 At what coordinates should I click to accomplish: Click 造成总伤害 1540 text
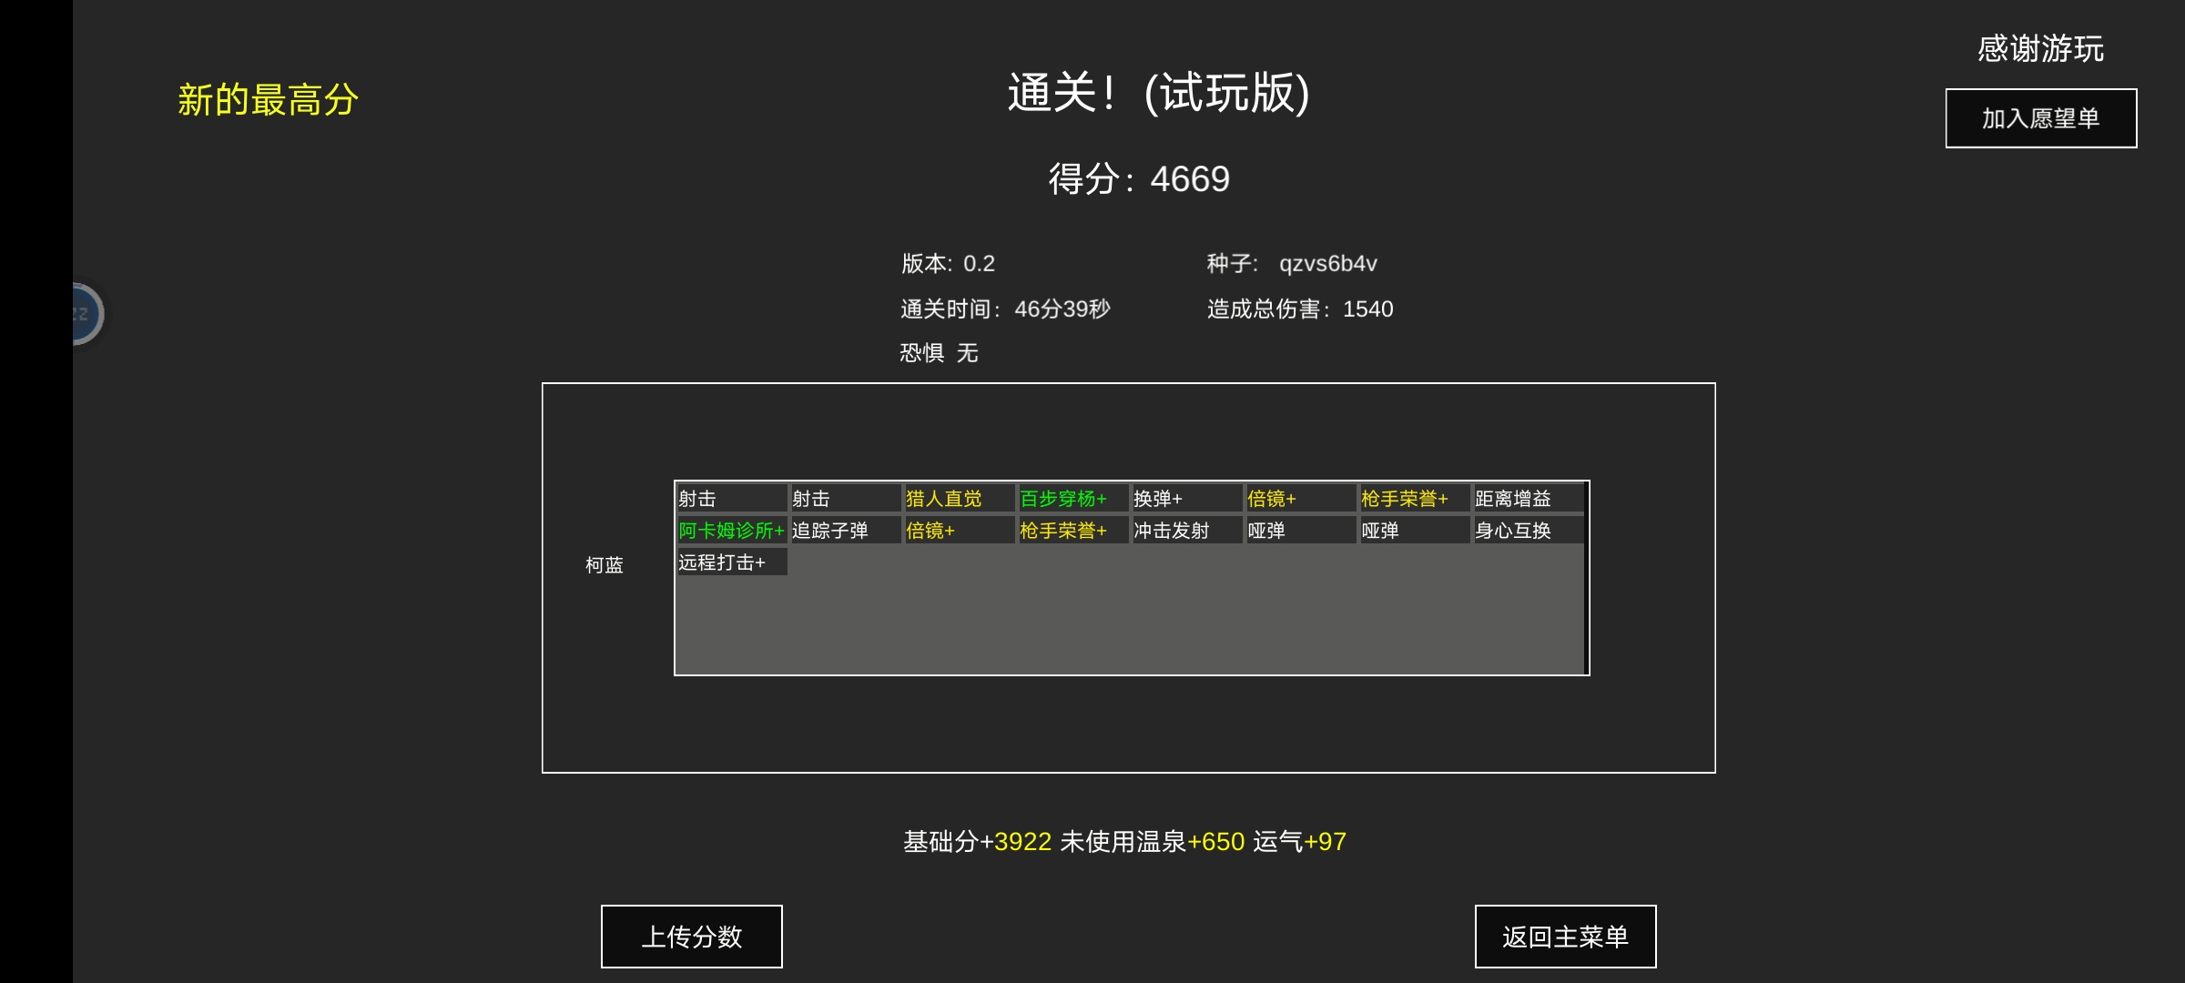point(1300,309)
